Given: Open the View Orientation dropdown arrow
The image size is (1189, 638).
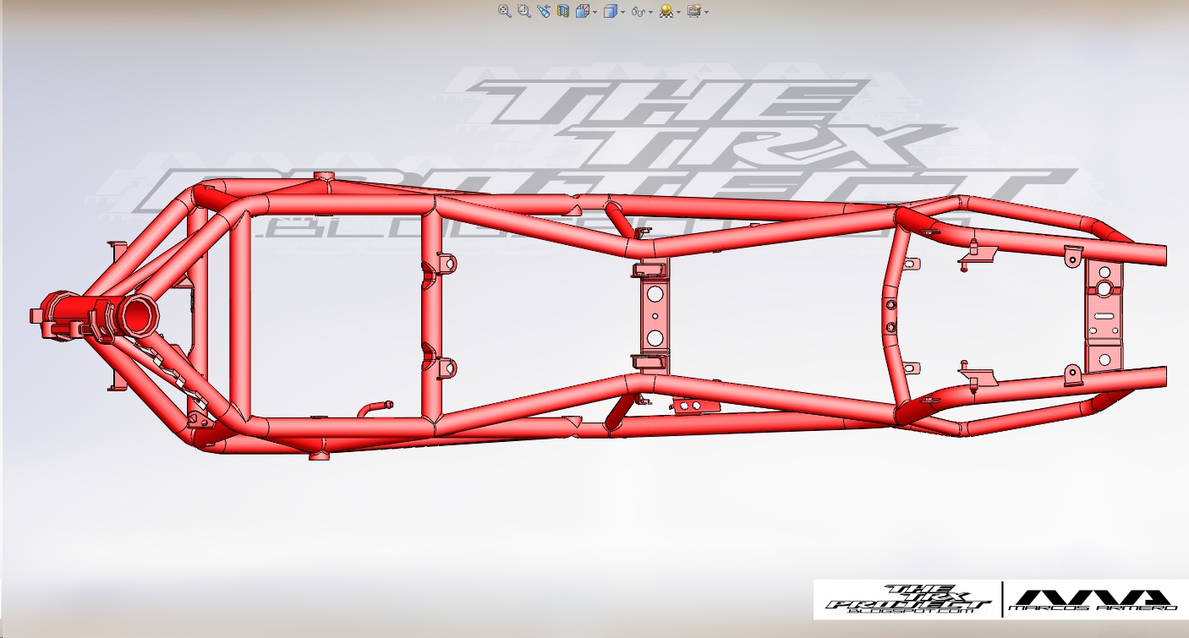Looking at the screenshot, I should click(x=595, y=12).
